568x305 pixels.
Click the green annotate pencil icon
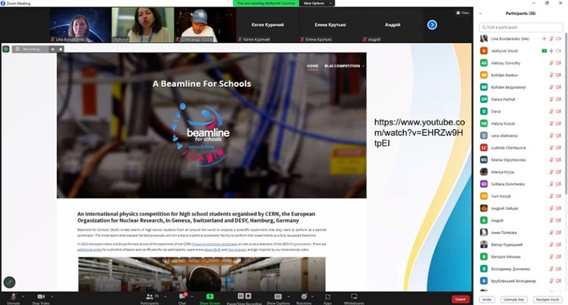pos(9,282)
